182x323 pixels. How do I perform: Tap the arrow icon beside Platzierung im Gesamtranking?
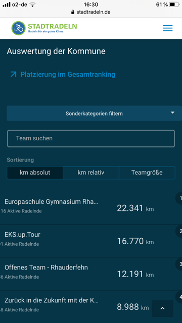[14, 74]
